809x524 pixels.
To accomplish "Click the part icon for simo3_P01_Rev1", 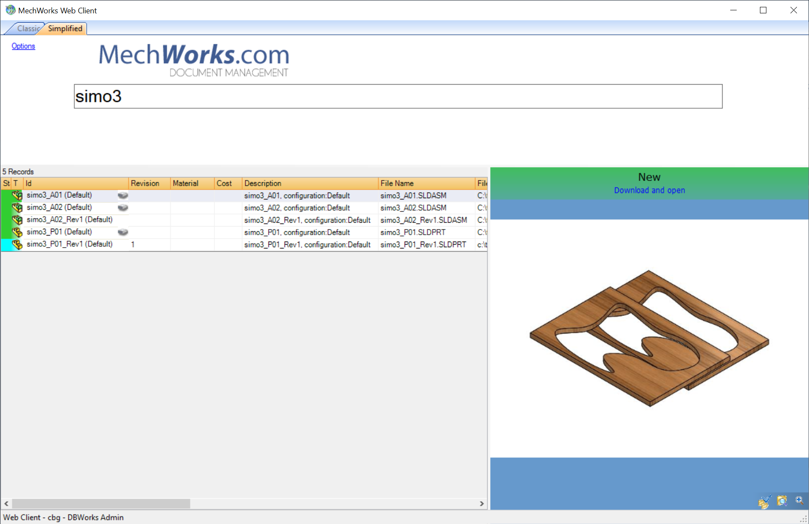I will point(17,245).
